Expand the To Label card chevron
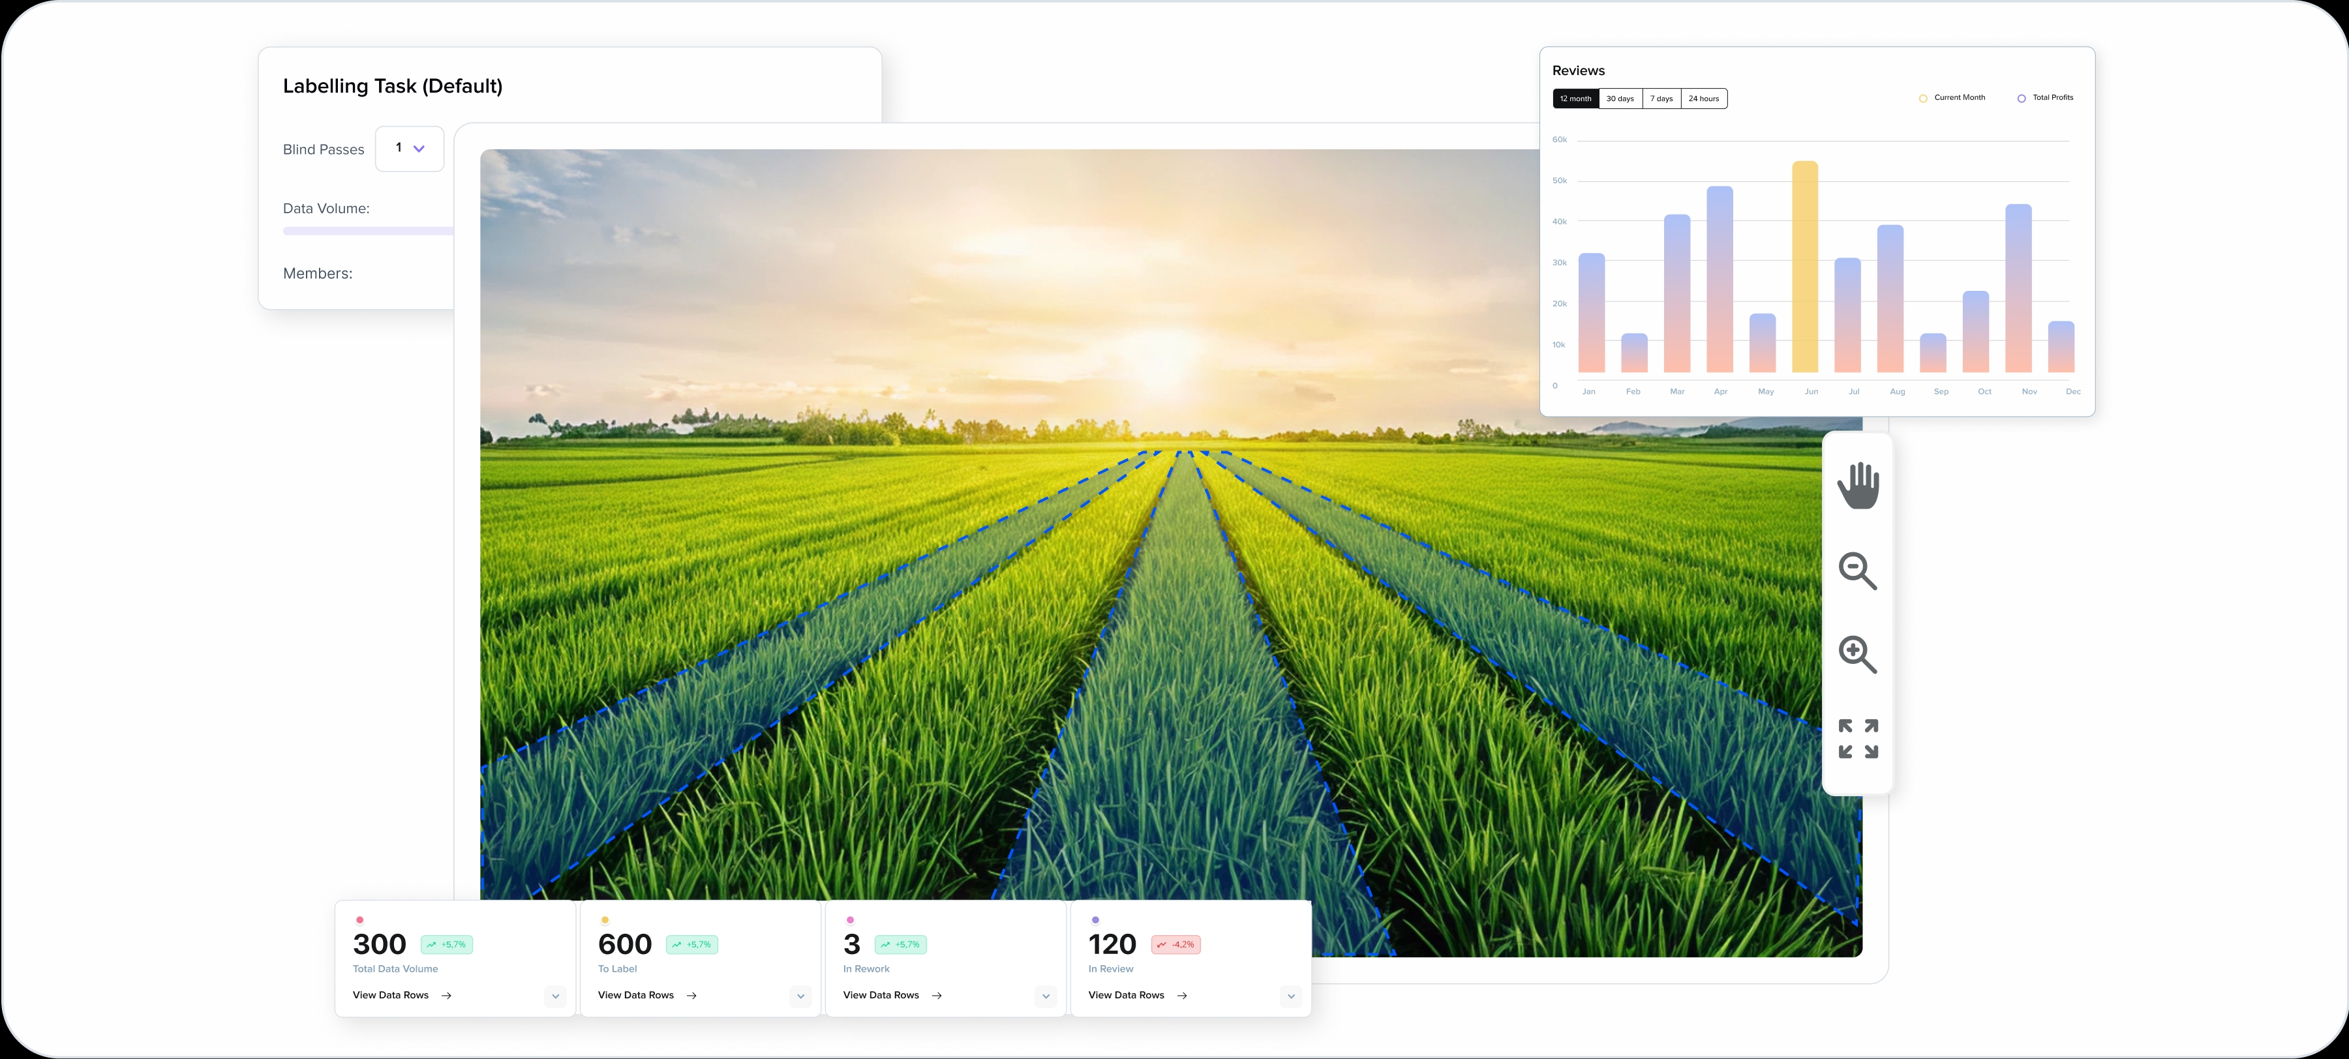 [x=800, y=996]
